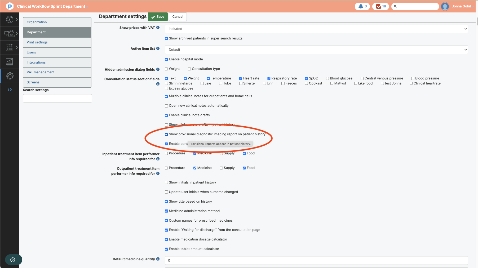Image resolution: width=478 pixels, height=268 pixels.
Task: Open the help question mark button
Action: pyautogui.click(x=14, y=260)
